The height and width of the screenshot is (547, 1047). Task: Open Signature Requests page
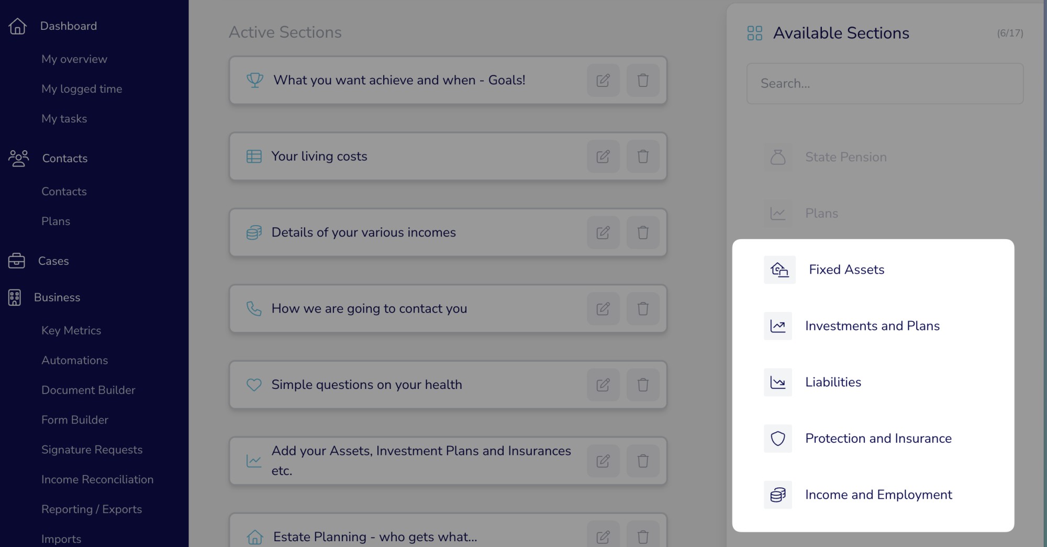(92, 450)
